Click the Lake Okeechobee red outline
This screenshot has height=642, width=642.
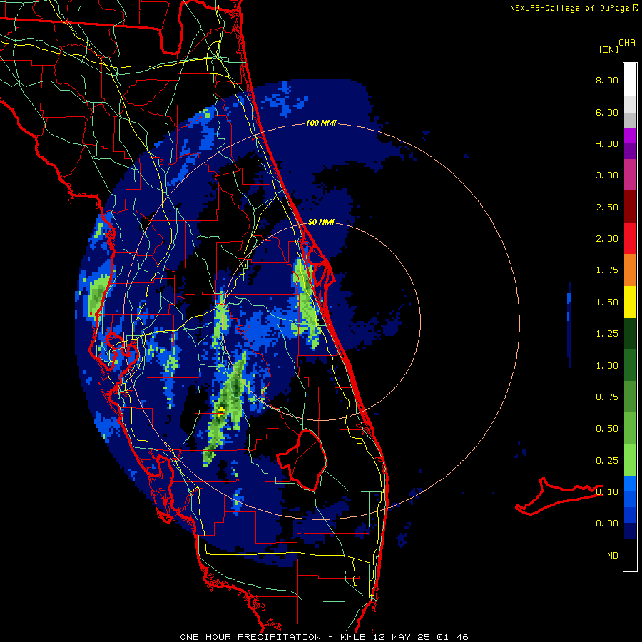click(x=302, y=459)
